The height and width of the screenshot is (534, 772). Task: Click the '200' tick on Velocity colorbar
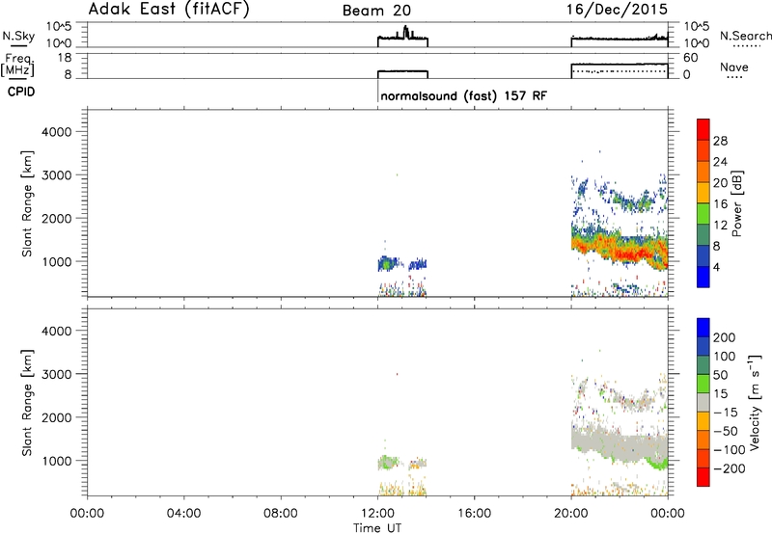725,337
